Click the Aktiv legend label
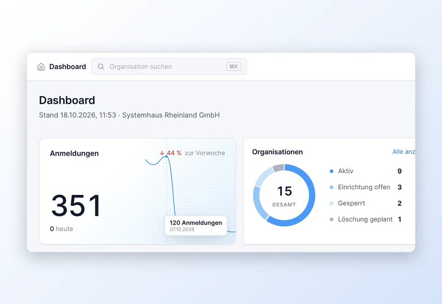The height and width of the screenshot is (304, 442). point(346,171)
